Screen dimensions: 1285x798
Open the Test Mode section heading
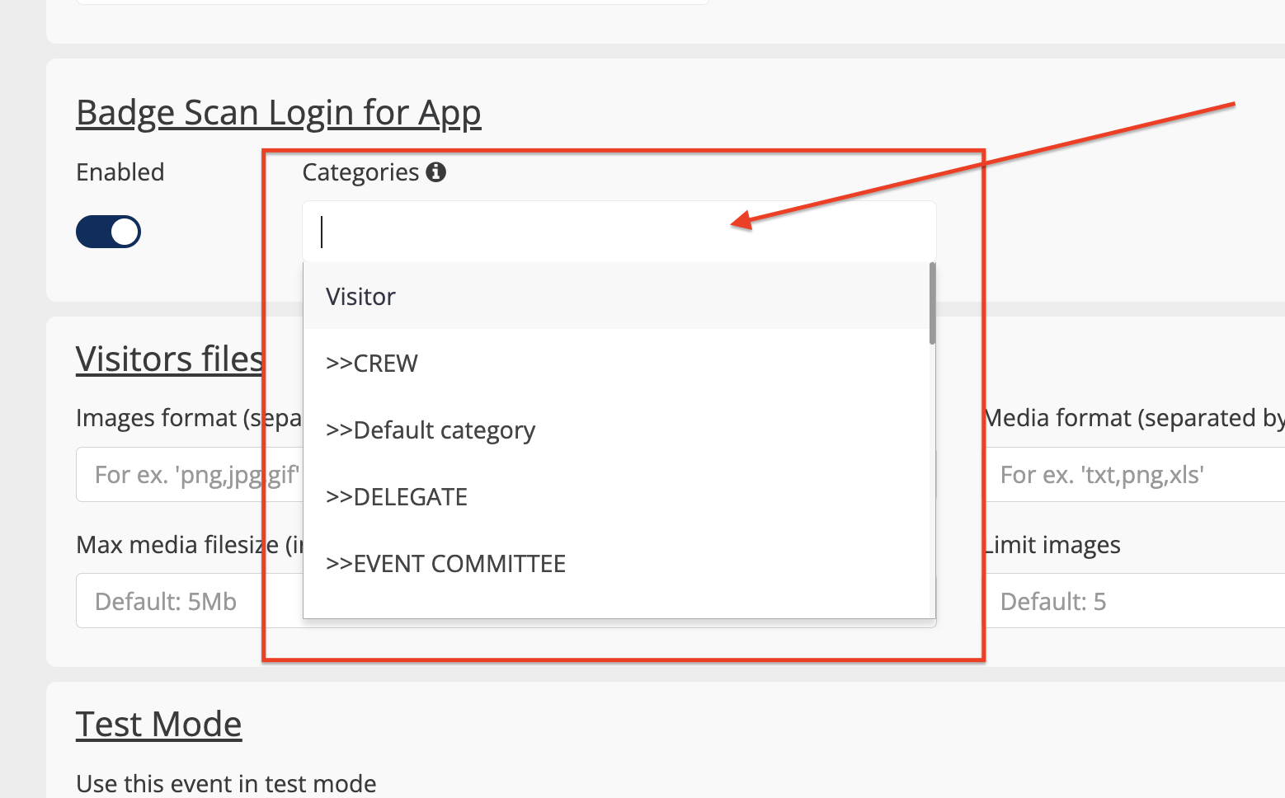(x=158, y=725)
